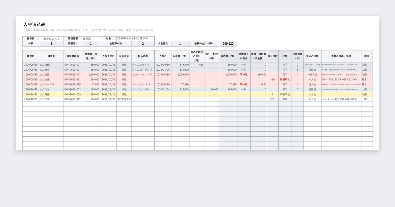Screen dimensions: 395x207
Task: Click the -880 difference cell
Action: (x=258, y=84)
